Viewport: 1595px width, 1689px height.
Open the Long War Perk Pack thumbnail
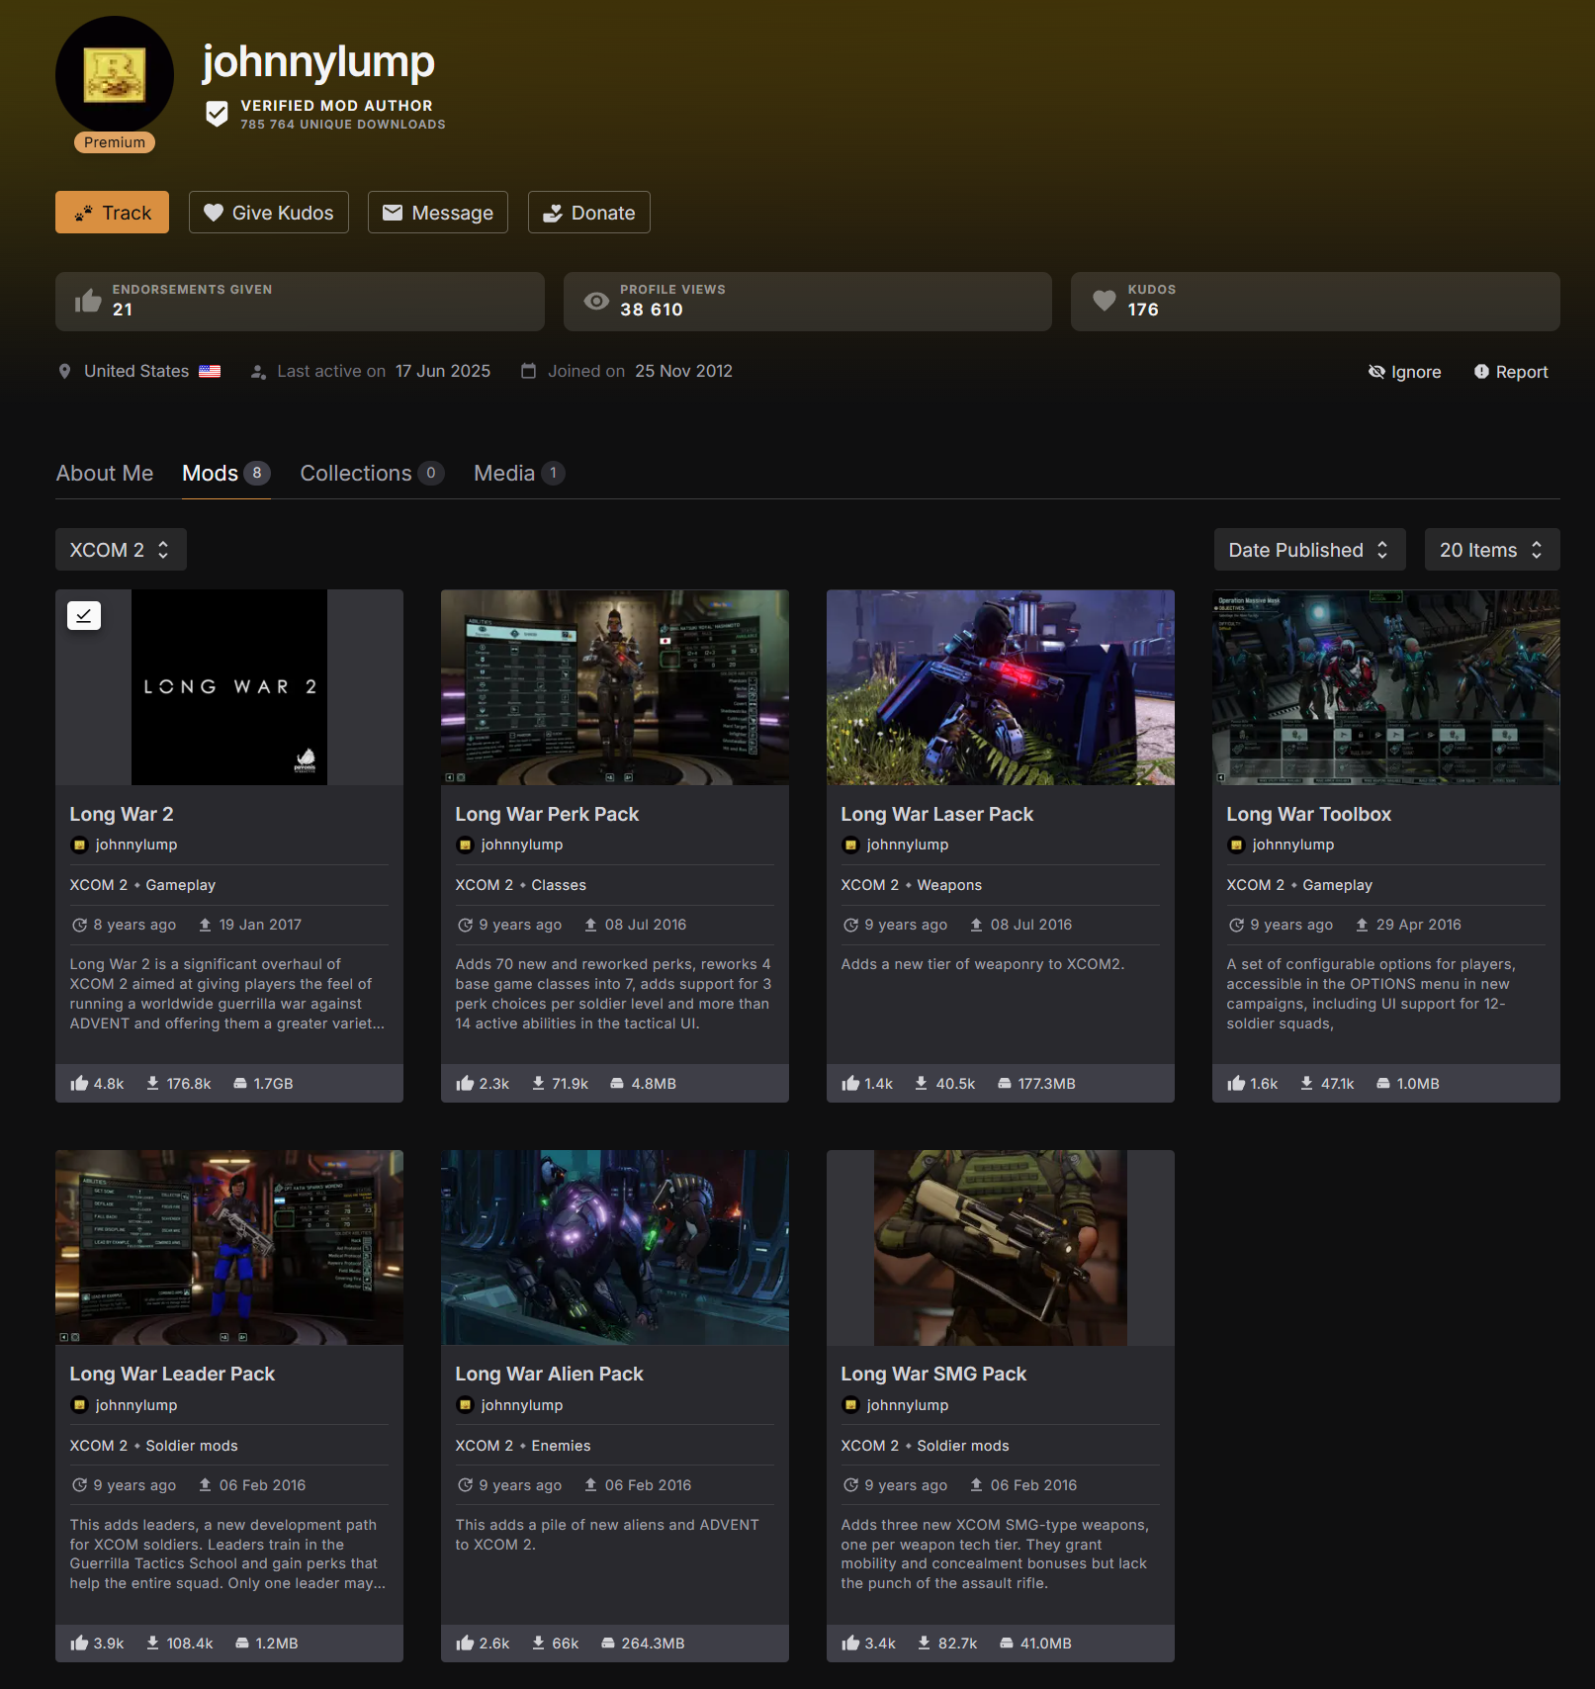click(615, 687)
